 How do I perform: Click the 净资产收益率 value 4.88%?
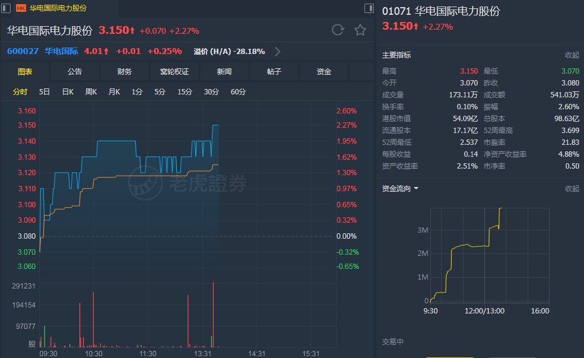pos(569,154)
